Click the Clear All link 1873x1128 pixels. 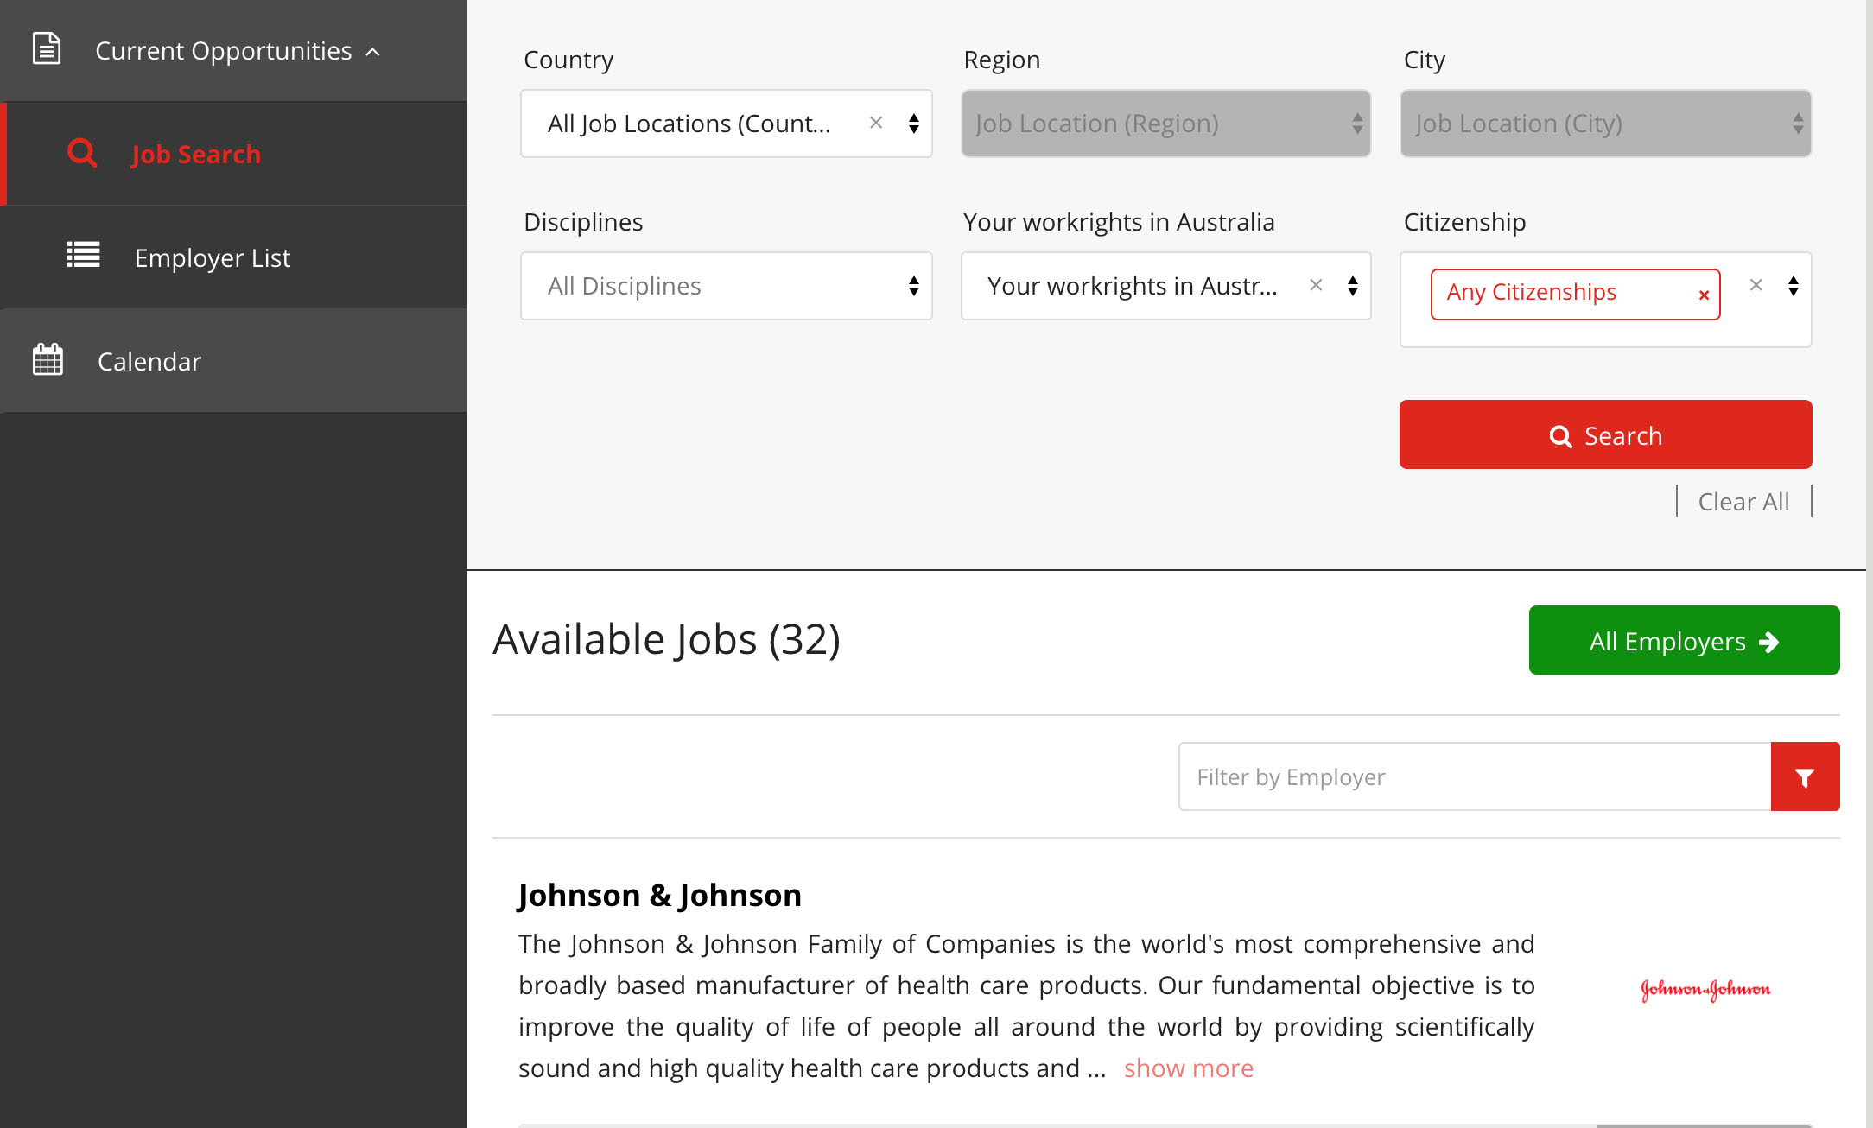point(1743,502)
